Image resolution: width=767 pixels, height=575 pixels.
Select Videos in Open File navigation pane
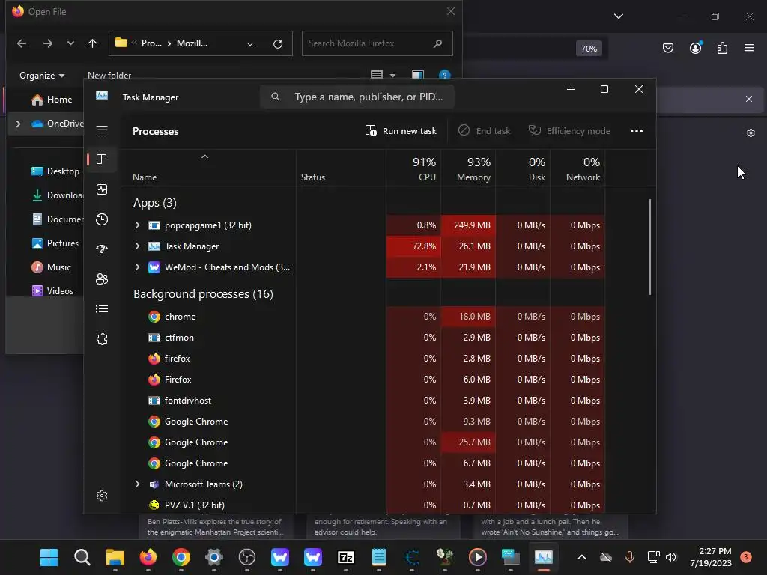tap(52, 291)
